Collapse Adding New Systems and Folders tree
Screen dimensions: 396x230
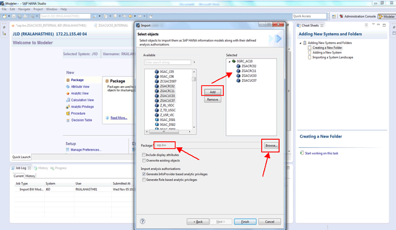(x=302, y=42)
